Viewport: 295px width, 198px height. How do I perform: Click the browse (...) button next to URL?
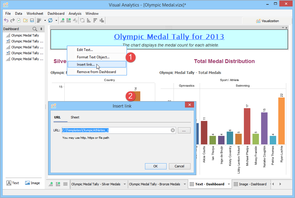pyautogui.click(x=184, y=130)
